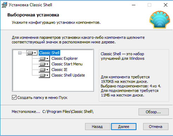Open dropdown arrow beside Classic IE

tap(47, 70)
